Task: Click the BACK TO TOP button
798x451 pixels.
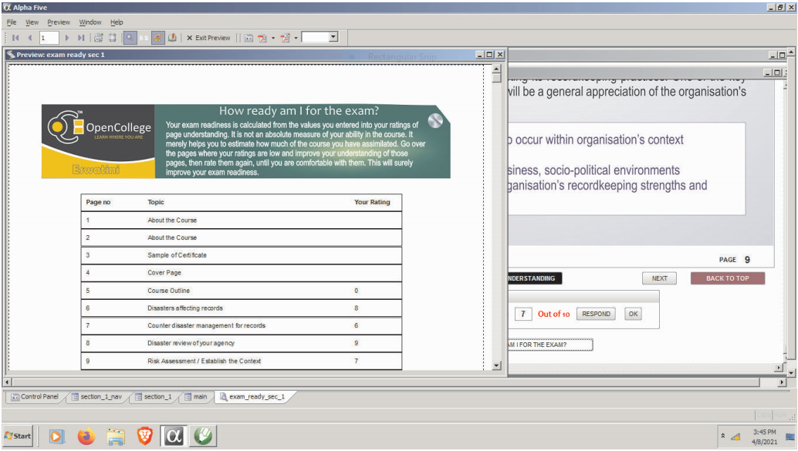Action: click(x=726, y=278)
